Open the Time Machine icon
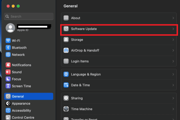Screen dimensions: 180x120 66,109
